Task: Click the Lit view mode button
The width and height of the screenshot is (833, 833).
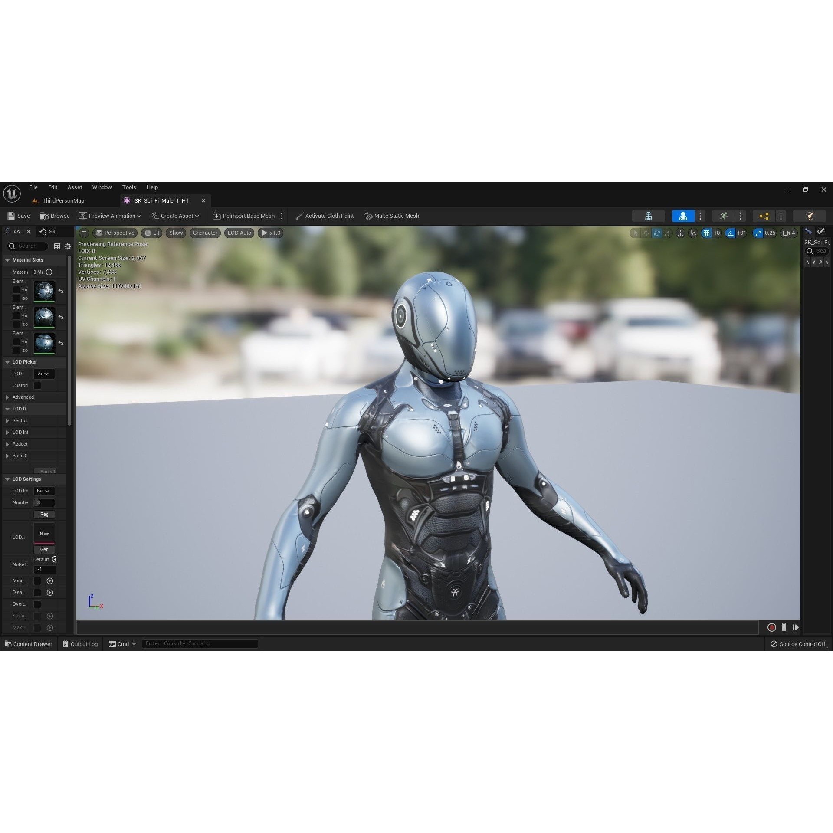Action: point(152,233)
